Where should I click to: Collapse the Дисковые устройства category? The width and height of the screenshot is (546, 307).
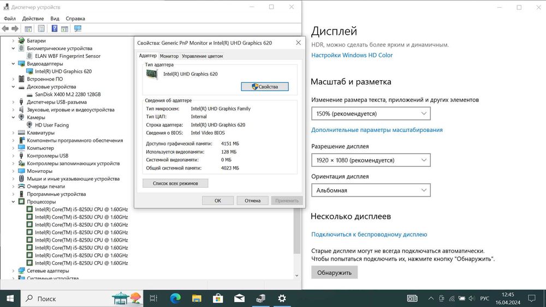coord(13,87)
